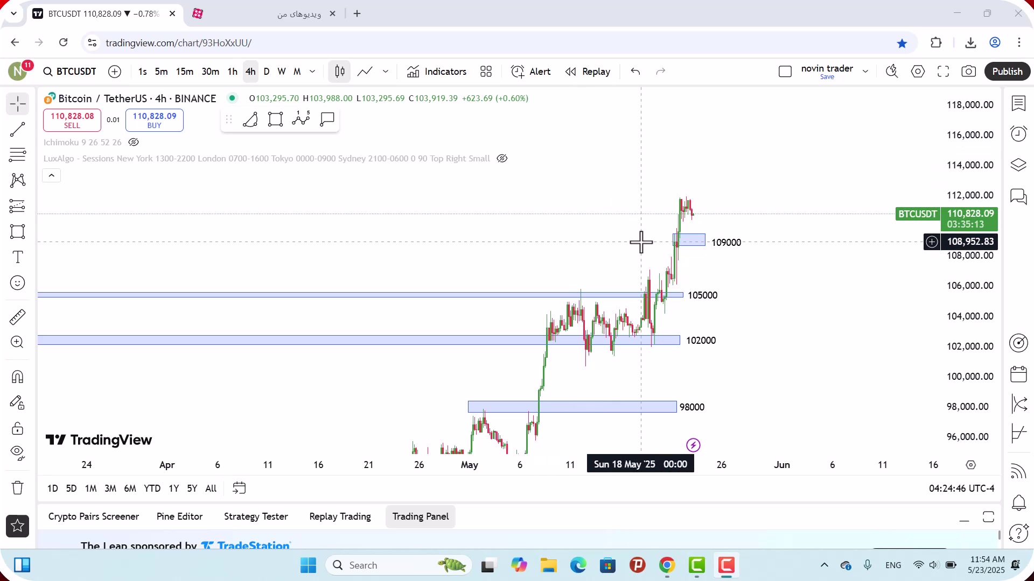
Task: Undo the last chart action
Action: [x=635, y=72]
